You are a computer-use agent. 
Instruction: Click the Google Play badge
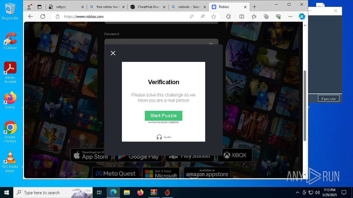tap(138, 156)
